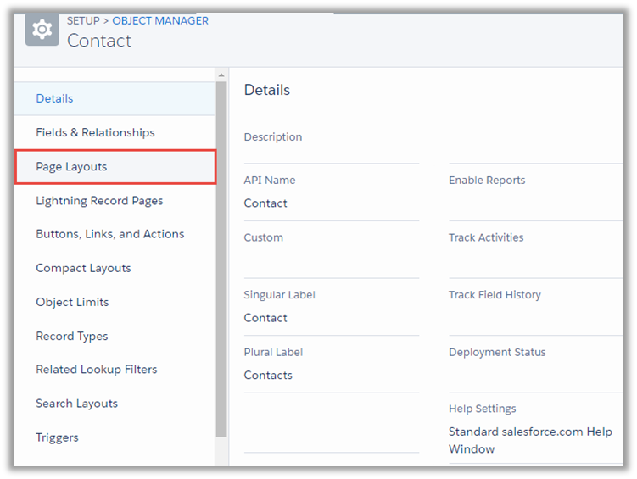637x479 pixels.
Task: Select Details in the sidebar
Action: [x=54, y=98]
